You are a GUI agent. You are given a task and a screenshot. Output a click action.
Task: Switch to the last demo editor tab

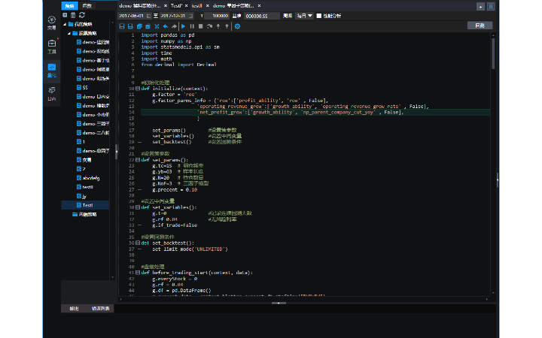click(x=233, y=6)
